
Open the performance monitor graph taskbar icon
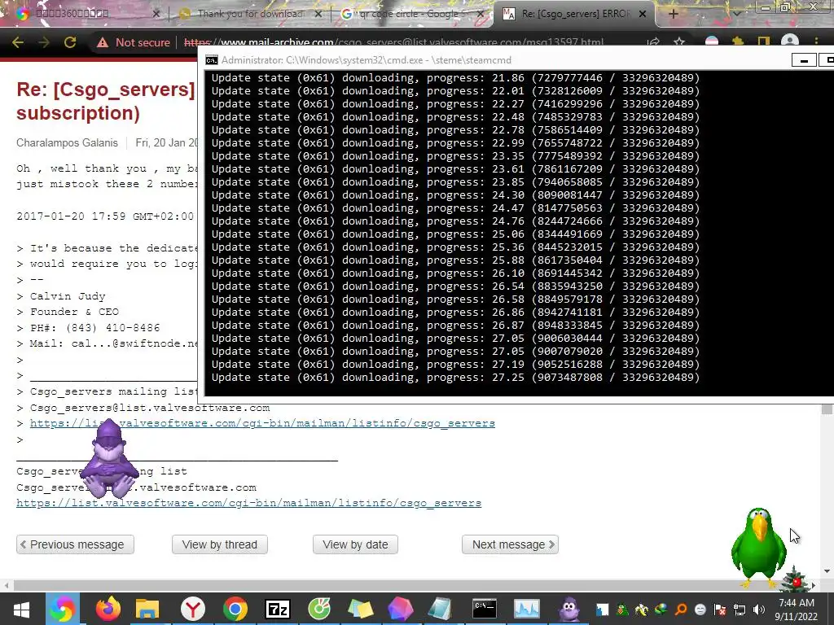point(527,609)
